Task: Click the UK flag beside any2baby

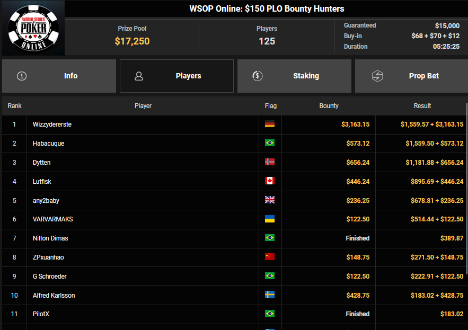Action: coord(270,201)
